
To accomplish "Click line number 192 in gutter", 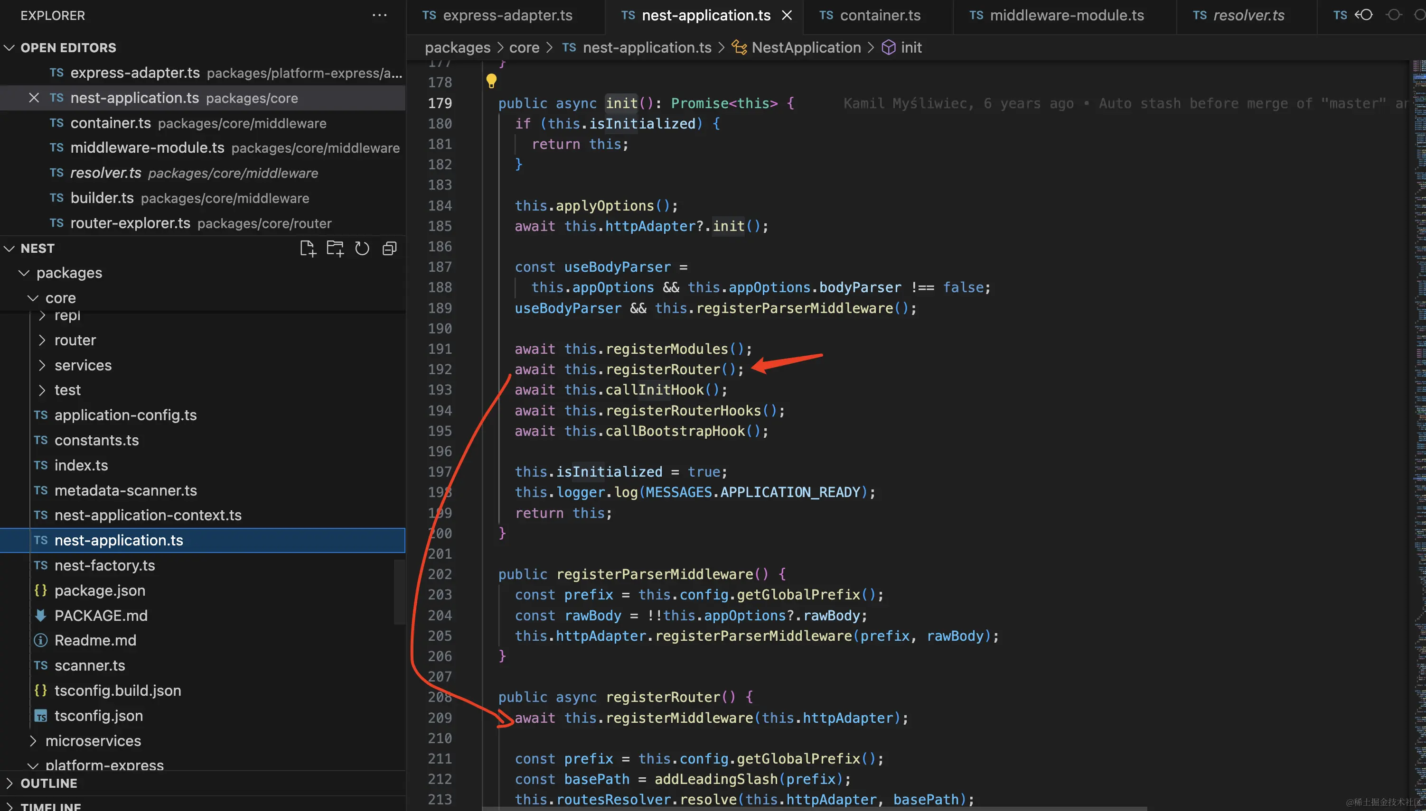I will pos(440,369).
